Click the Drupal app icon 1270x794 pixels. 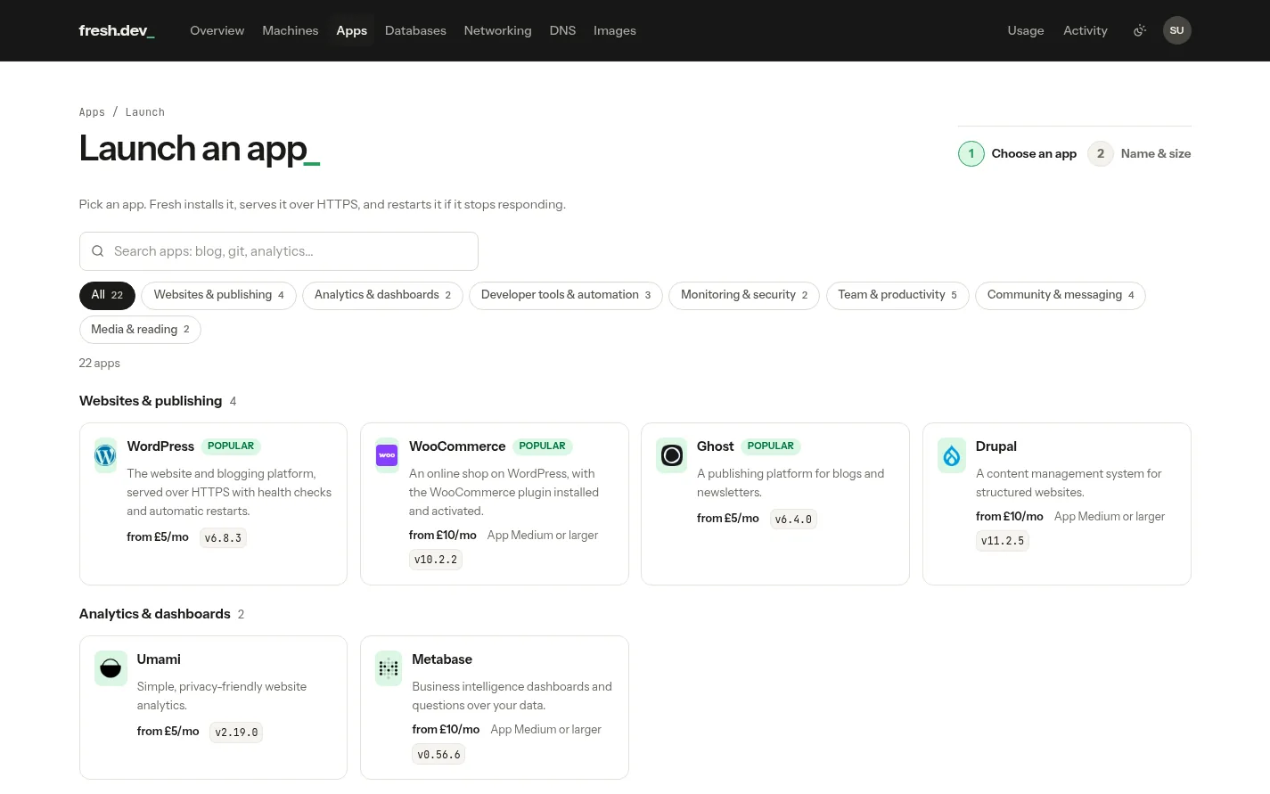click(952, 455)
